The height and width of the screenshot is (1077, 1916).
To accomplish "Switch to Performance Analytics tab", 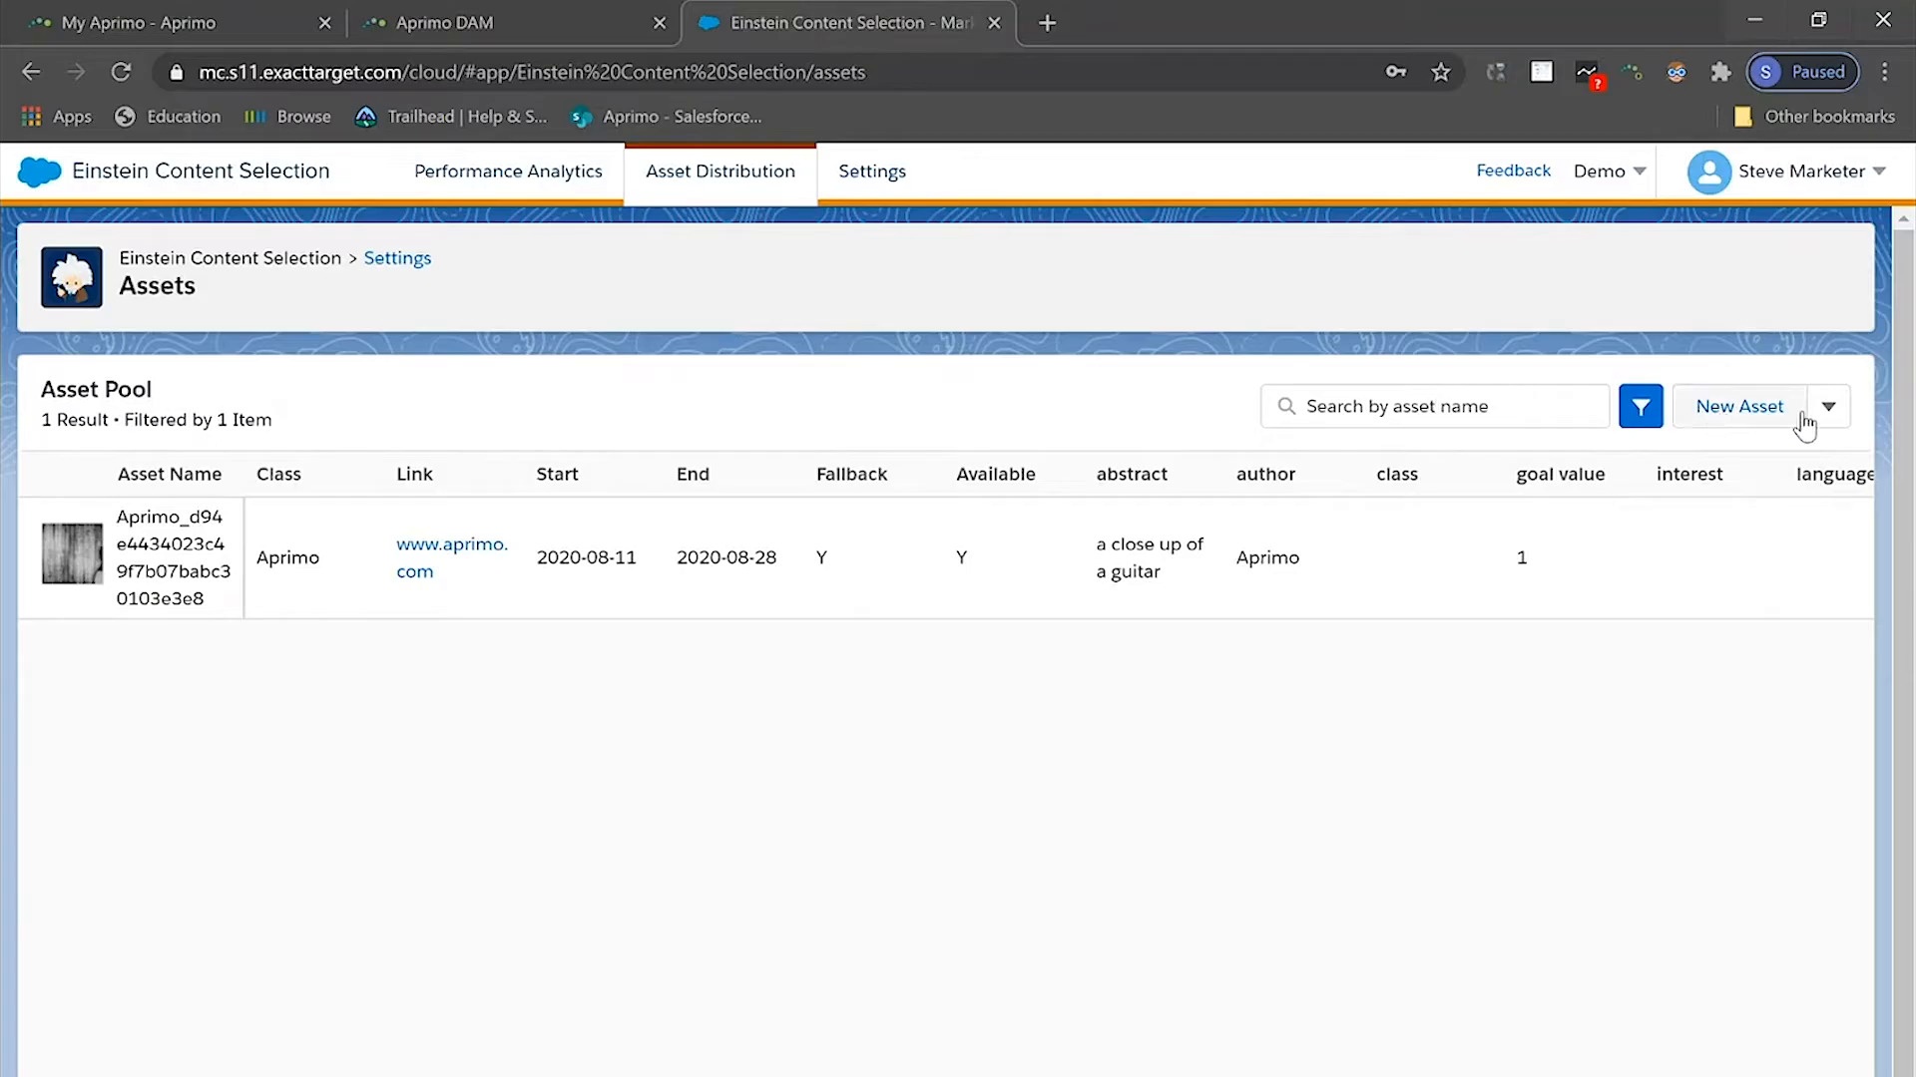I will point(508,172).
